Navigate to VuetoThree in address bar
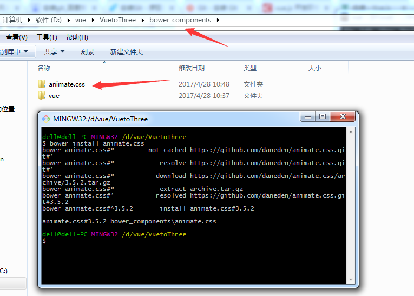The image size is (414, 296). 117,20
